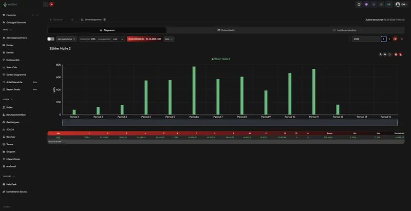Screen dimensions: 411x211
Task: Click the red camera screenshot icon
Action: 396,54
